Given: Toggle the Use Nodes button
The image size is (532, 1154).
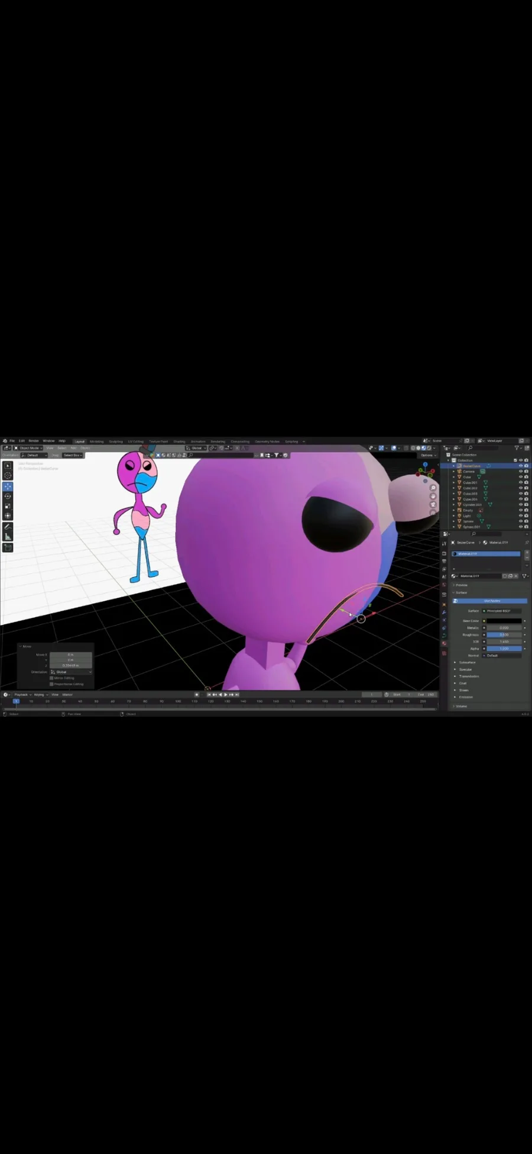Looking at the screenshot, I should [490, 601].
